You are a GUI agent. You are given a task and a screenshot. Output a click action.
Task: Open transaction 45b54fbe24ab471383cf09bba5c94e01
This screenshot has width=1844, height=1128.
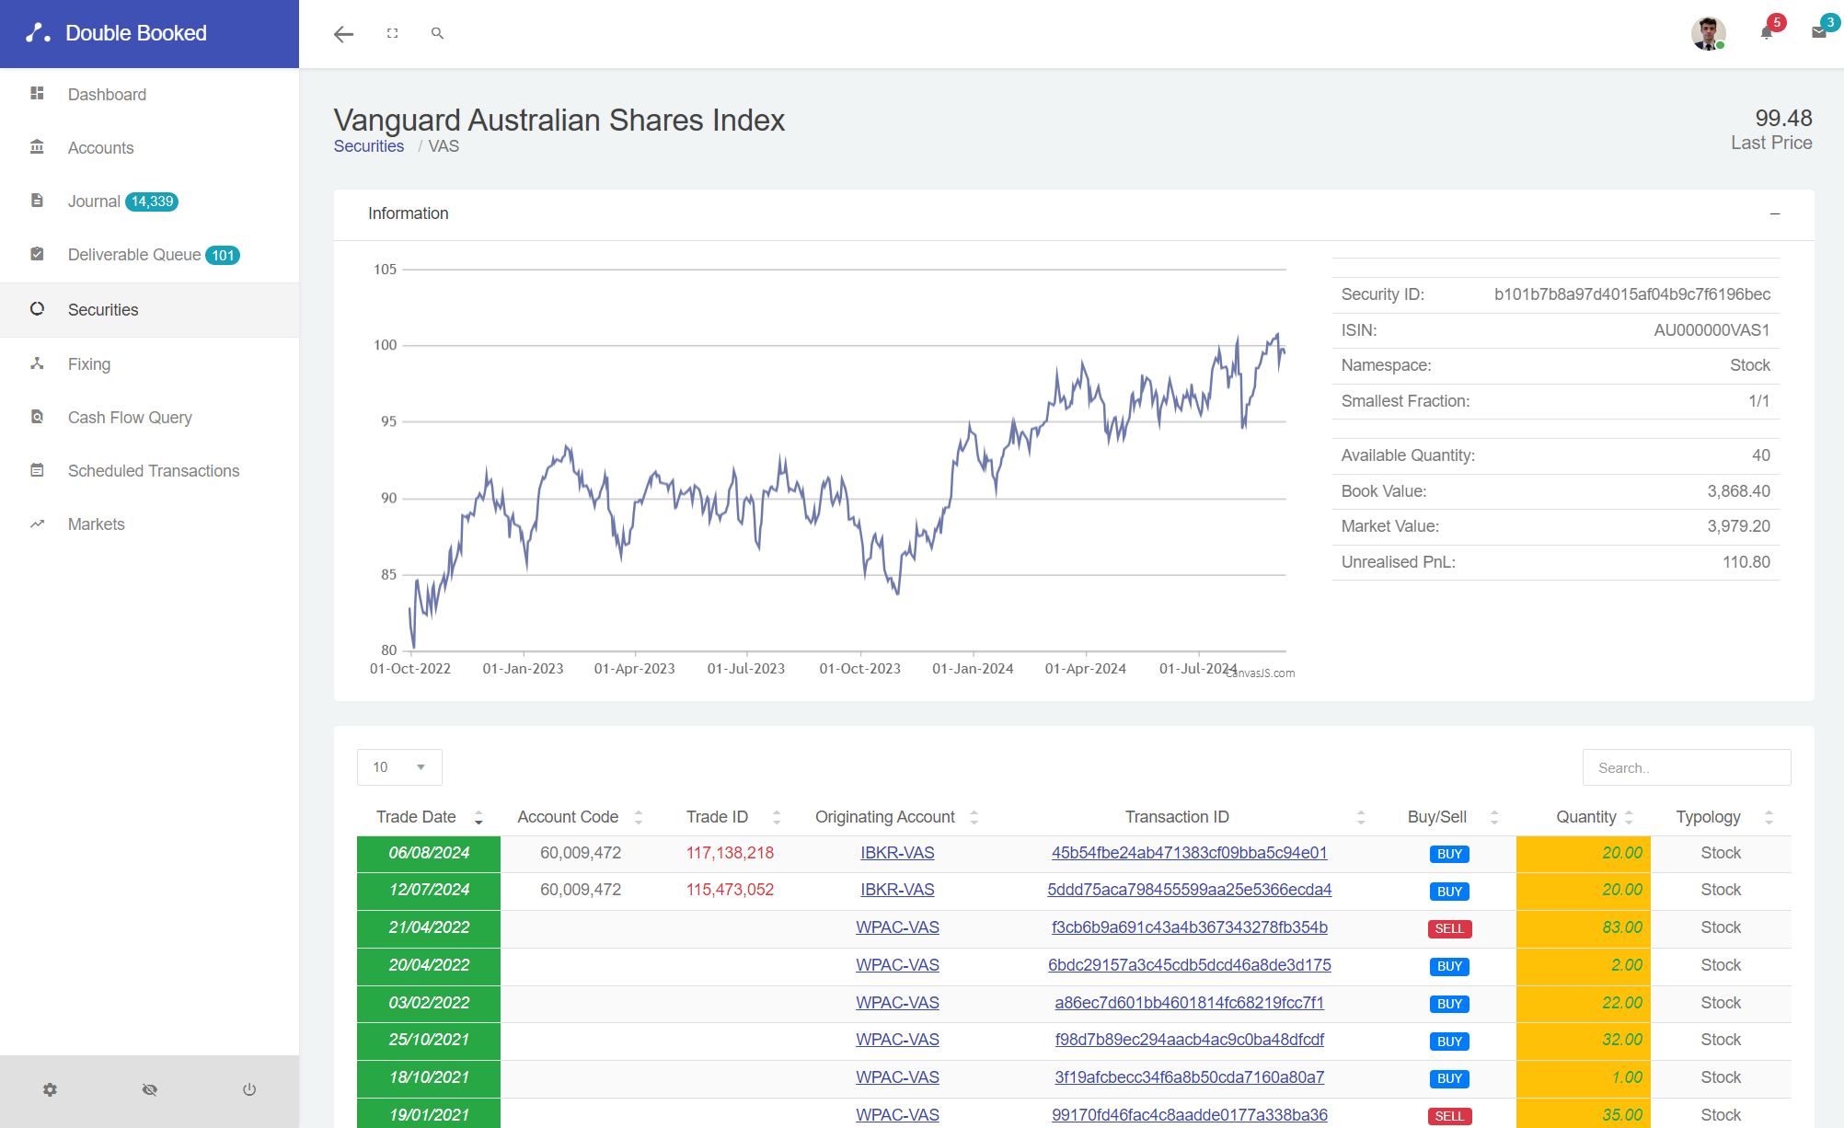1189,853
